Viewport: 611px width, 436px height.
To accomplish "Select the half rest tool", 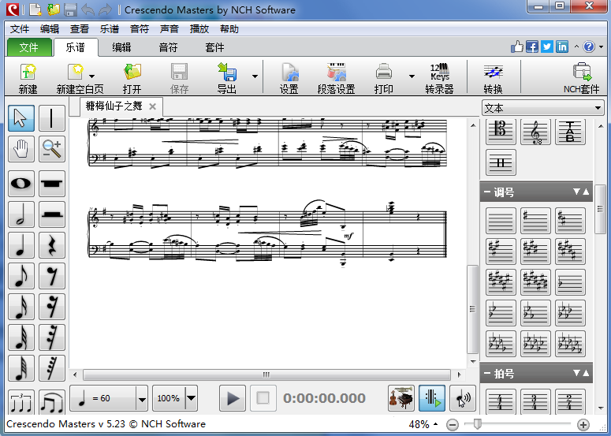I will pyautogui.click(x=52, y=214).
